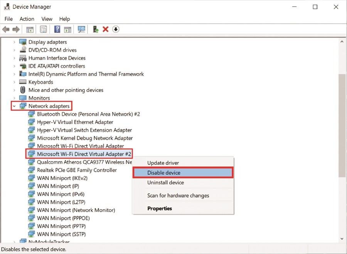
Task: Expand Mice and other pointing devices
Action: pos(14,90)
